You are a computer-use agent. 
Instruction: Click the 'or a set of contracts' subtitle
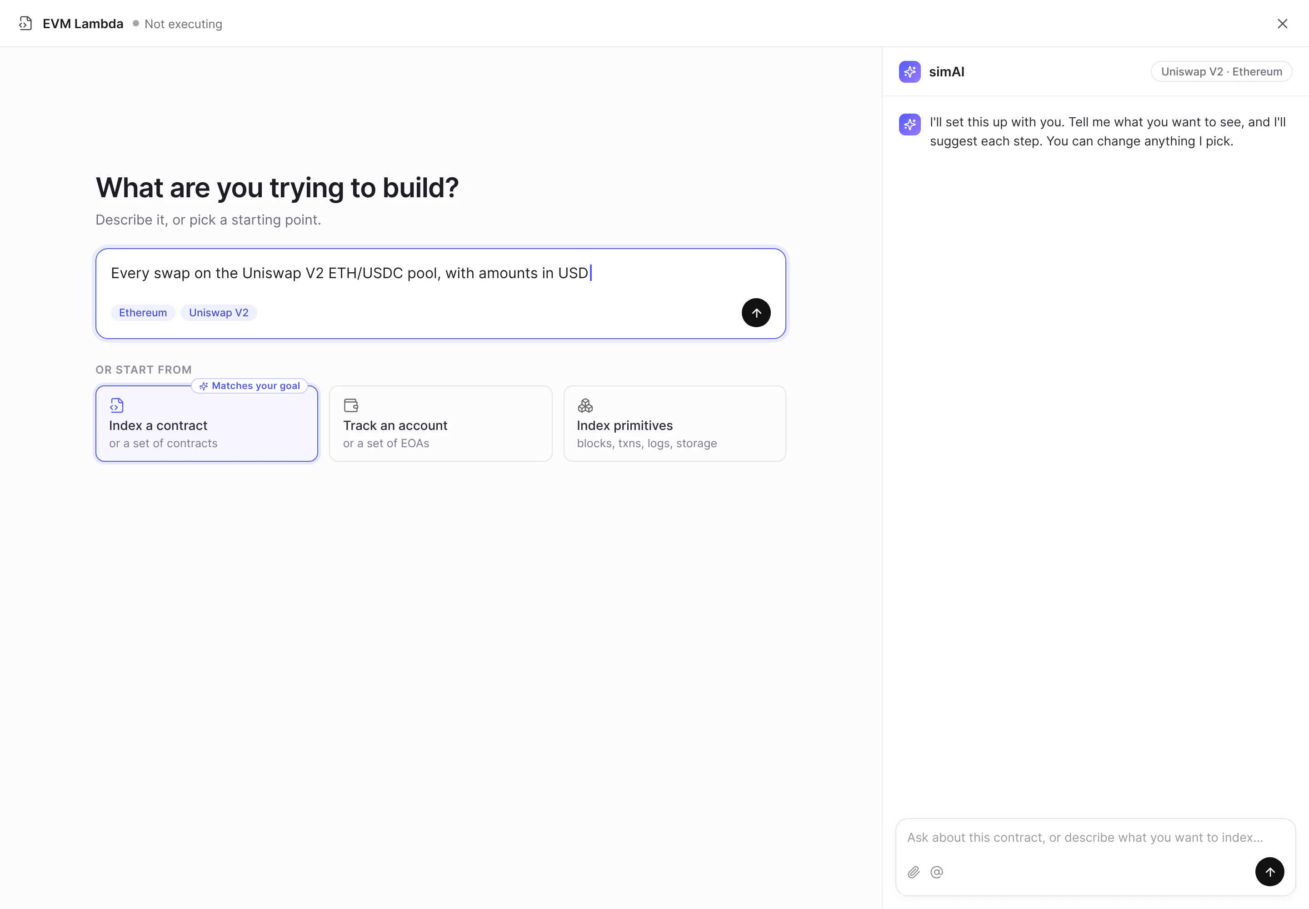click(x=164, y=444)
